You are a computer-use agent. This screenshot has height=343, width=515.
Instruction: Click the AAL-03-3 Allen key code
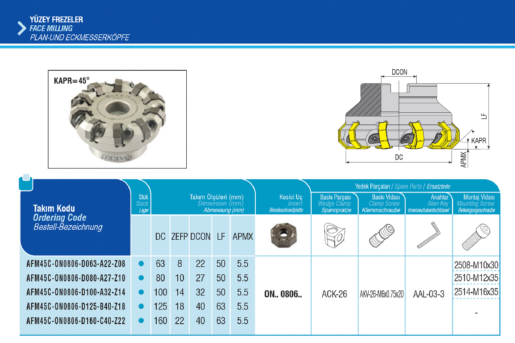(x=429, y=295)
